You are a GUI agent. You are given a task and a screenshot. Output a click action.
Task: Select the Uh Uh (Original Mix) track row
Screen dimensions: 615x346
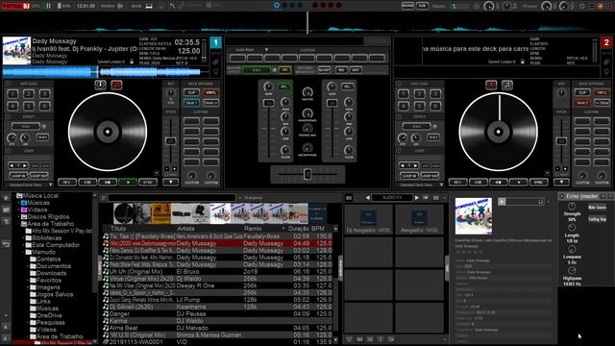(x=218, y=271)
